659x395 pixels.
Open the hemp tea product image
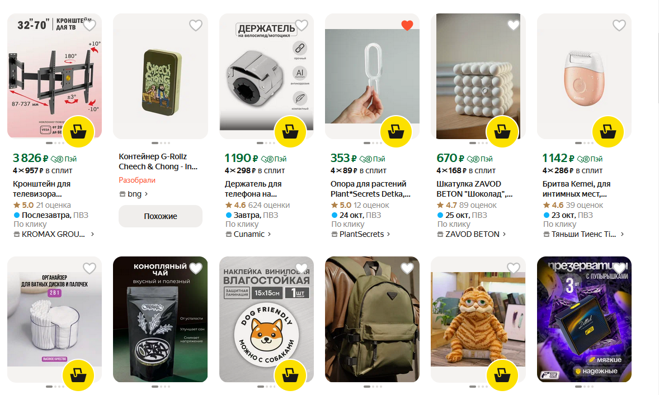point(161,320)
